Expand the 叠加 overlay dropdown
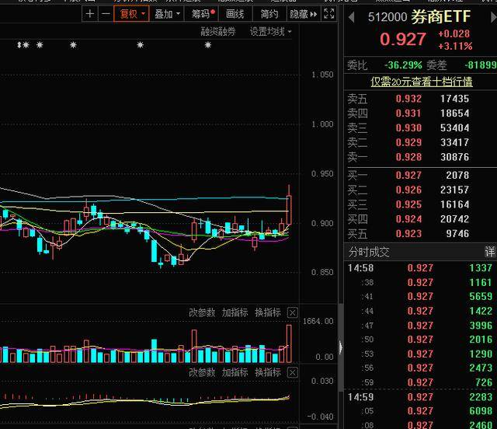Image resolution: width=497 pixels, height=429 pixels. [x=167, y=14]
